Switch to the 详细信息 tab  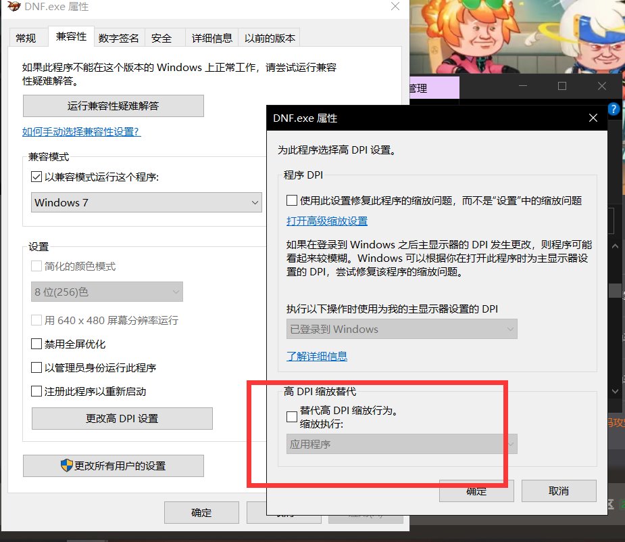211,39
